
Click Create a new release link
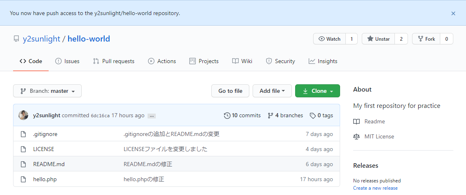tap(375, 188)
